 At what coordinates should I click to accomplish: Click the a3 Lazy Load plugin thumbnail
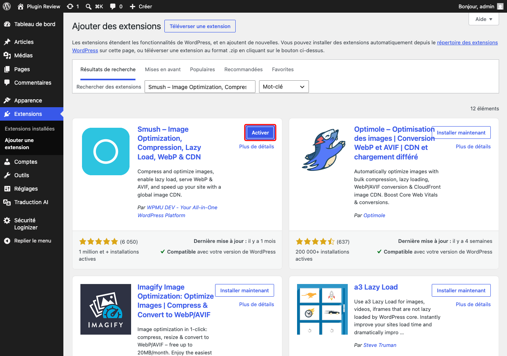[x=322, y=309]
